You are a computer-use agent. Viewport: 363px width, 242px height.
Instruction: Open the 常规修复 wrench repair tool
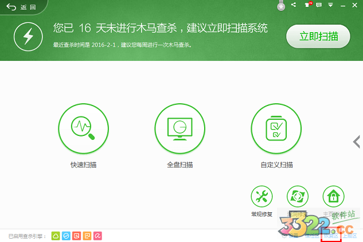[261, 196]
